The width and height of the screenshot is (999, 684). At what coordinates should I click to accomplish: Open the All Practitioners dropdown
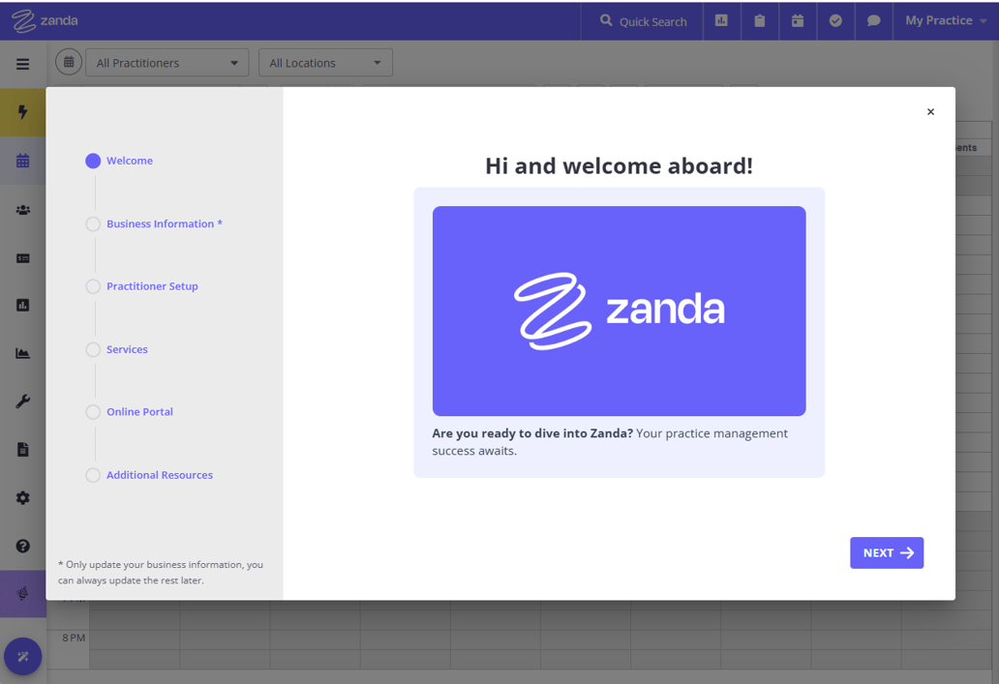tap(166, 63)
